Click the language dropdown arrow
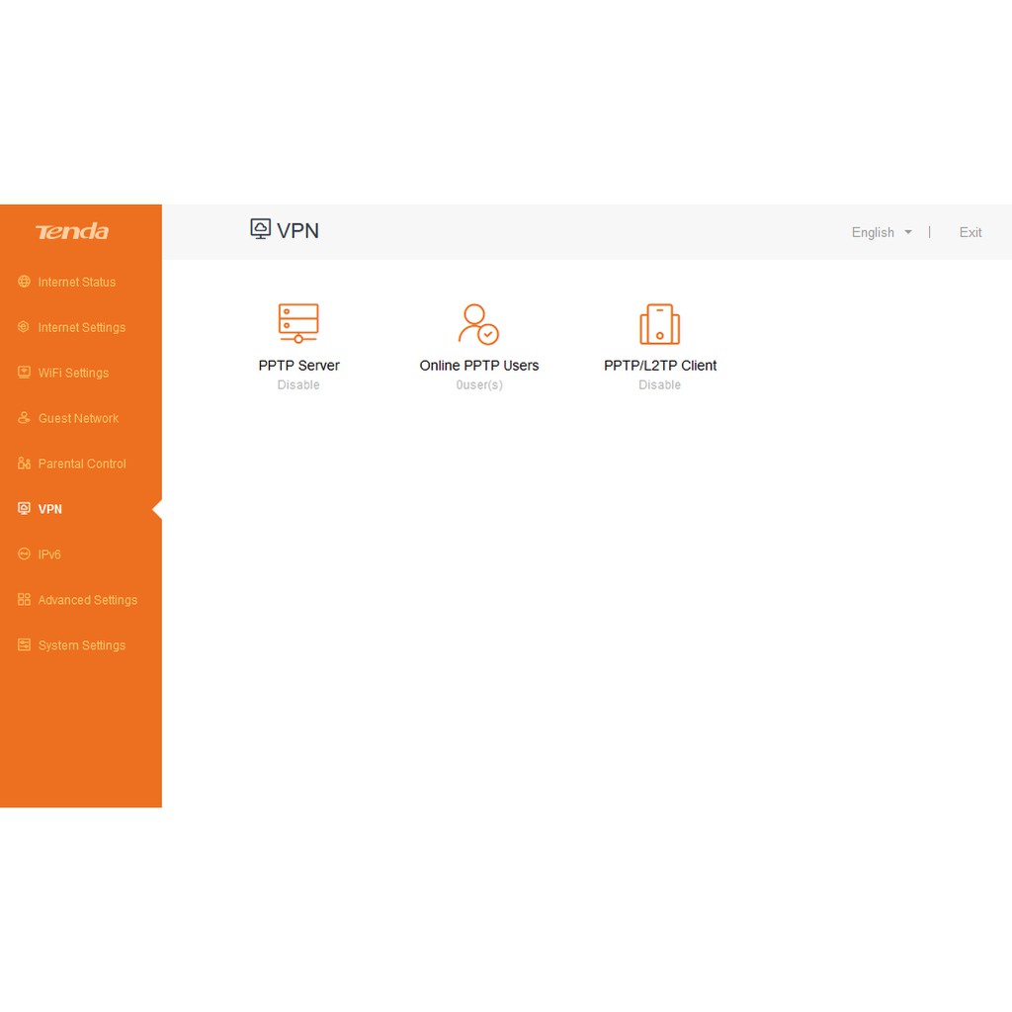The width and height of the screenshot is (1012, 1012). 908,232
